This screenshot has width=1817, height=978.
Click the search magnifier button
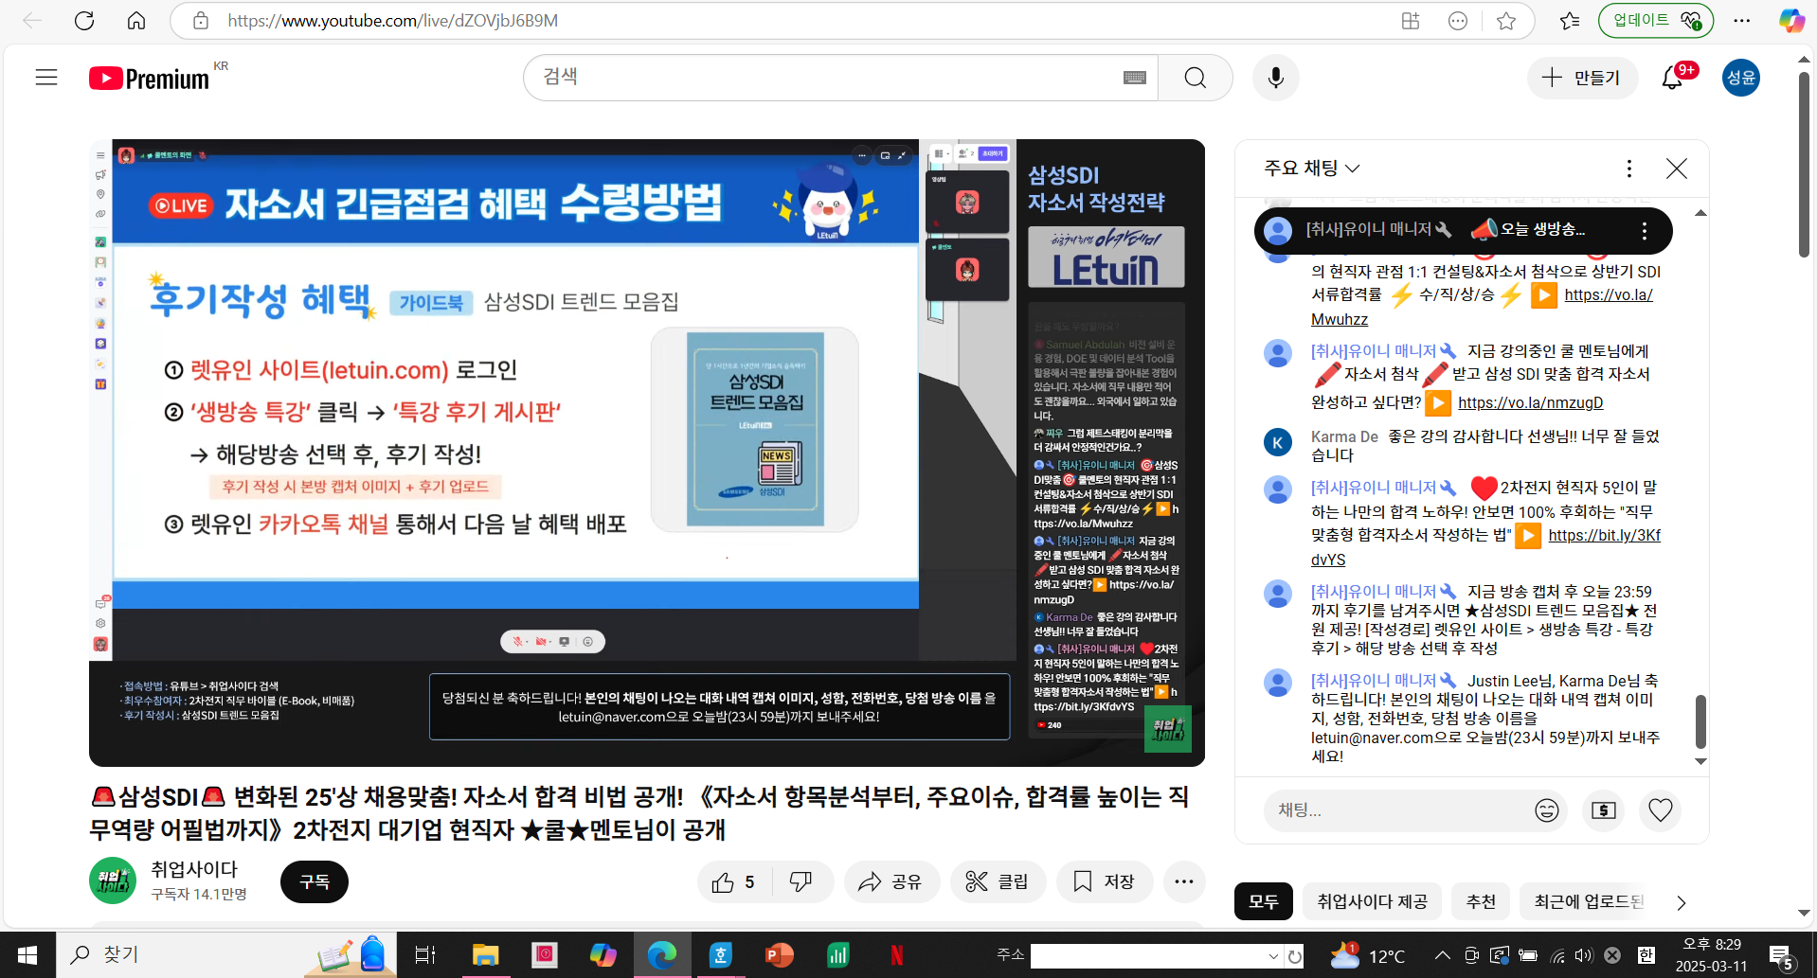1195,78
